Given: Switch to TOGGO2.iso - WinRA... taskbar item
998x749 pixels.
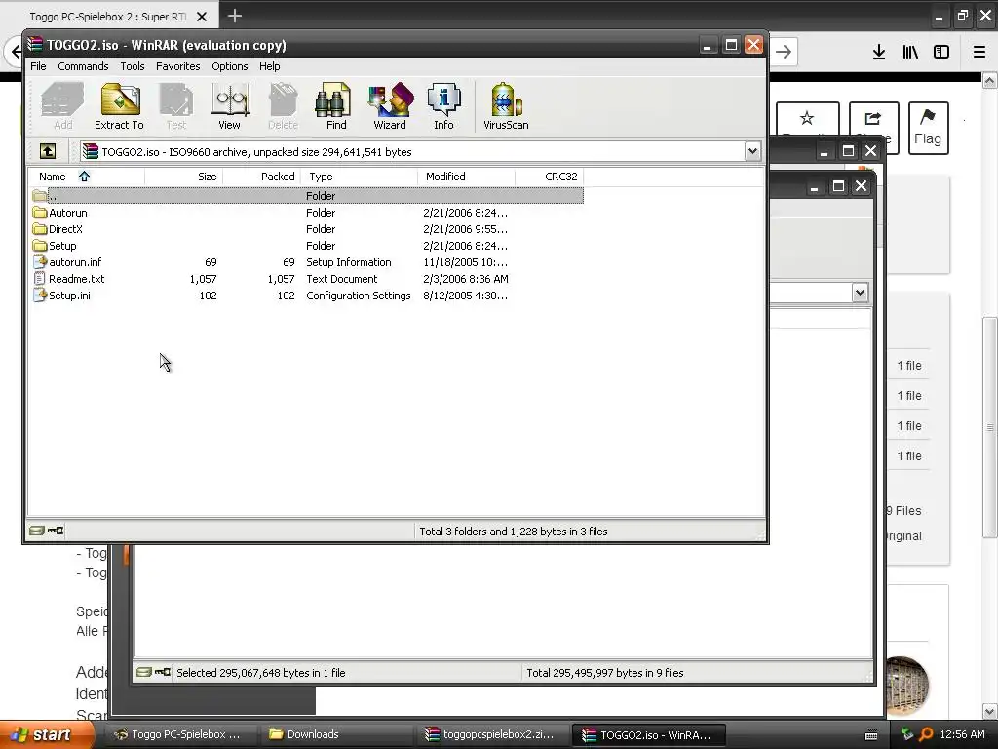Looking at the screenshot, I should click(x=648, y=734).
